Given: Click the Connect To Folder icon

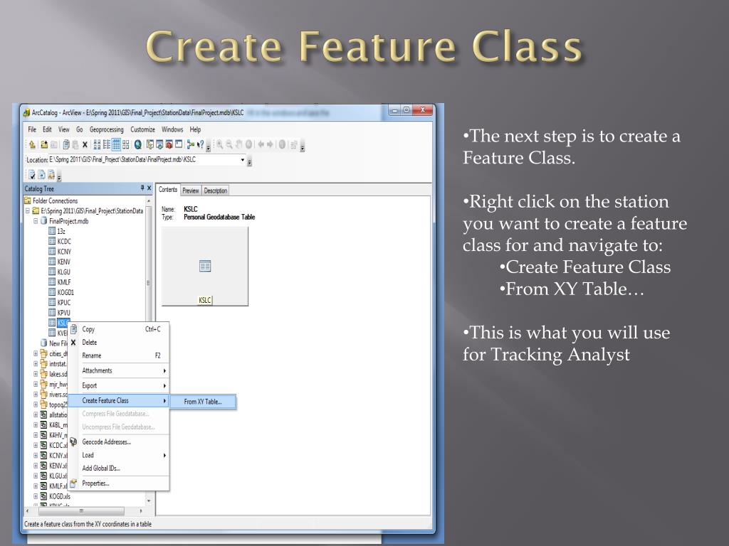Looking at the screenshot, I should click(44, 145).
